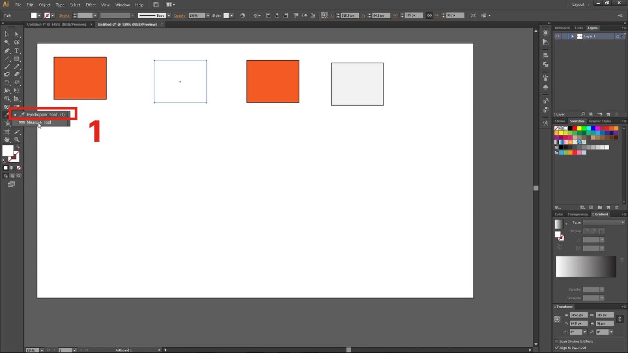
Task: Open the Gradient Type dropdown
Action: pyautogui.click(x=604, y=222)
